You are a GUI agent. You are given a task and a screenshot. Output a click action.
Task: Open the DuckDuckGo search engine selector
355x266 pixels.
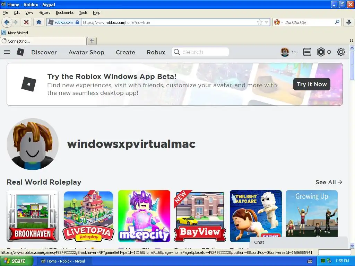pyautogui.click(x=278, y=22)
